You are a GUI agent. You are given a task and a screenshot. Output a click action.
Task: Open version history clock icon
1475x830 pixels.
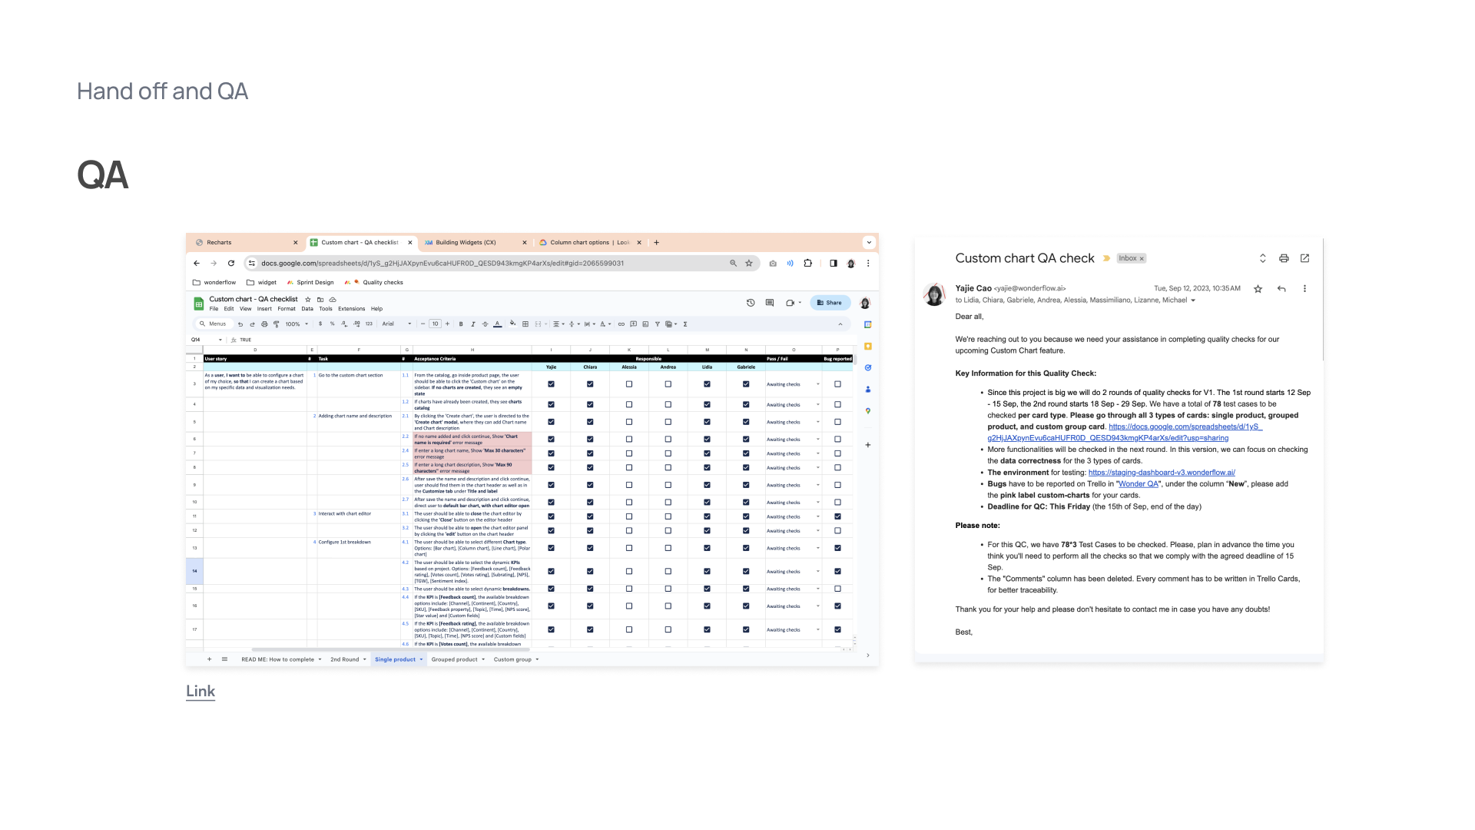click(x=751, y=303)
